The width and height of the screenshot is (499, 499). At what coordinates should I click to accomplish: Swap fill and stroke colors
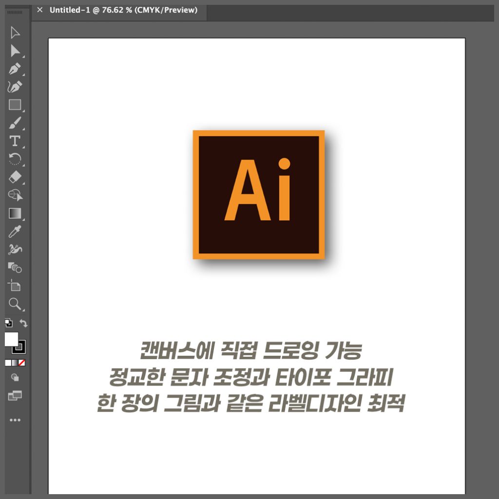pos(23,323)
